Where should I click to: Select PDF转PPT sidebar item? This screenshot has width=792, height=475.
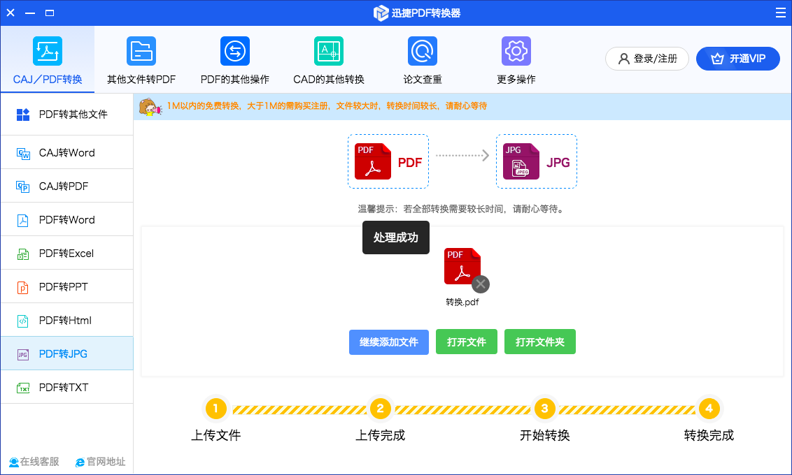click(x=66, y=286)
